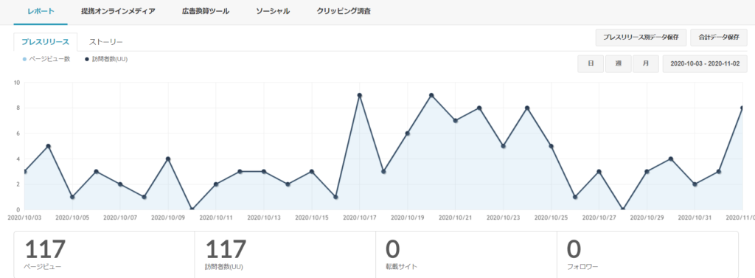The height and width of the screenshot is (278, 755).
Task: Click the 合計データ保存 button
Action: [x=718, y=38]
